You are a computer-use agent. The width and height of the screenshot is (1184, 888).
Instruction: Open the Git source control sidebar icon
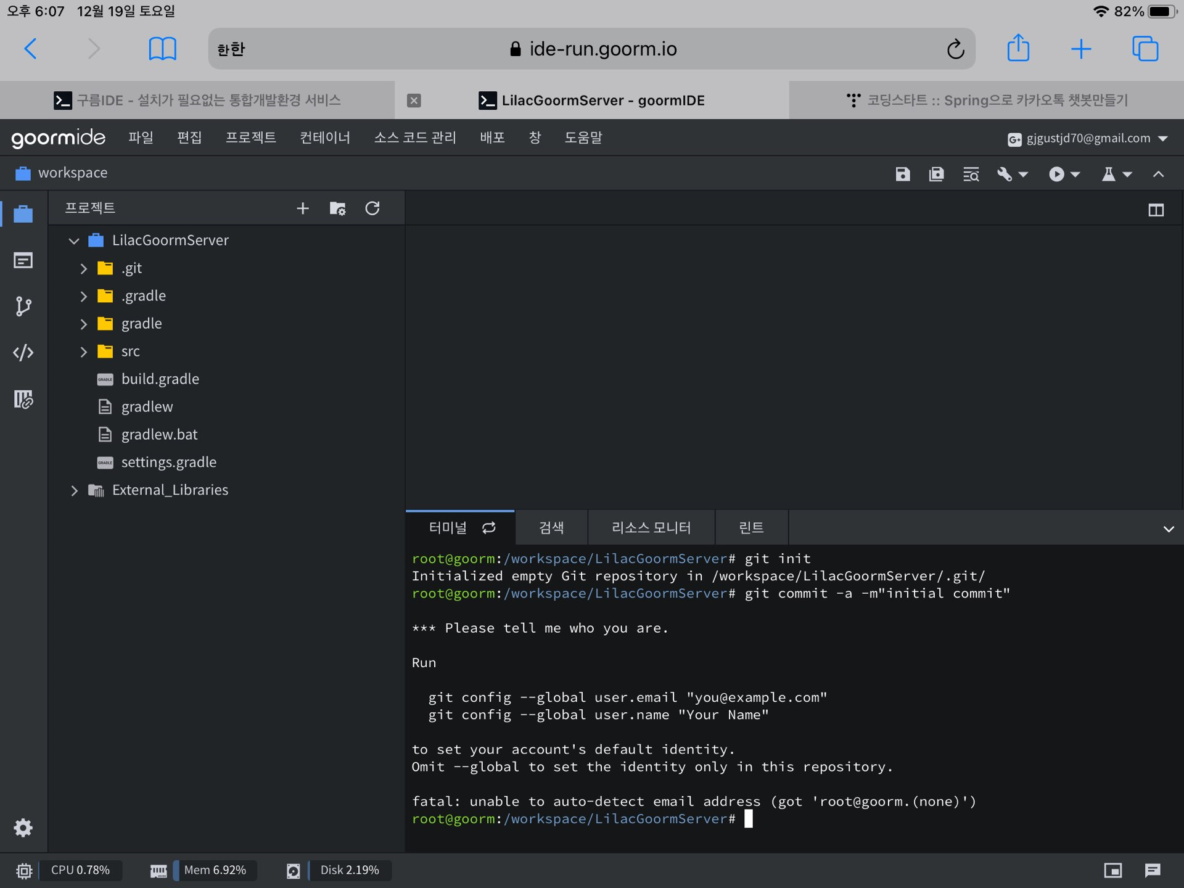point(23,306)
